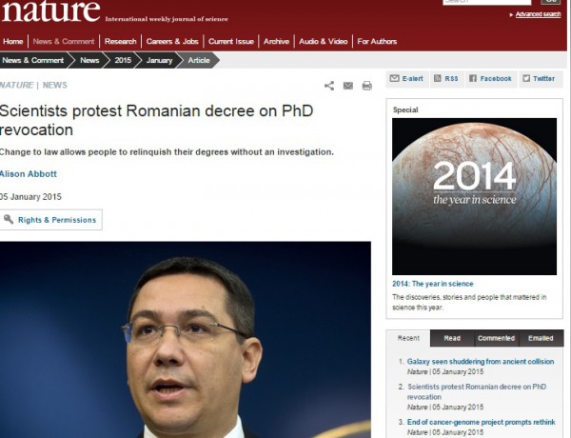
Task: Open 2014 year in science thumbnail
Action: pos(474,196)
